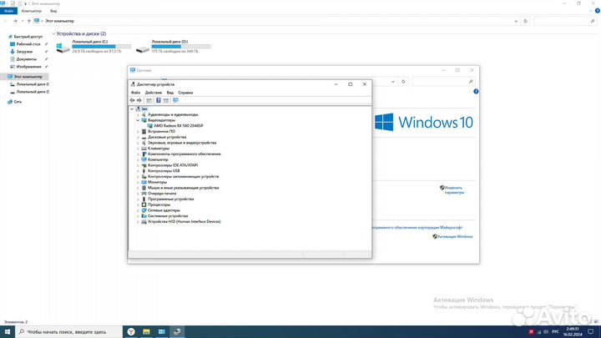Image resolution: width=601 pixels, height=338 pixels.
Task: Click the Встроенное ПО category icon
Action: pyautogui.click(x=144, y=132)
